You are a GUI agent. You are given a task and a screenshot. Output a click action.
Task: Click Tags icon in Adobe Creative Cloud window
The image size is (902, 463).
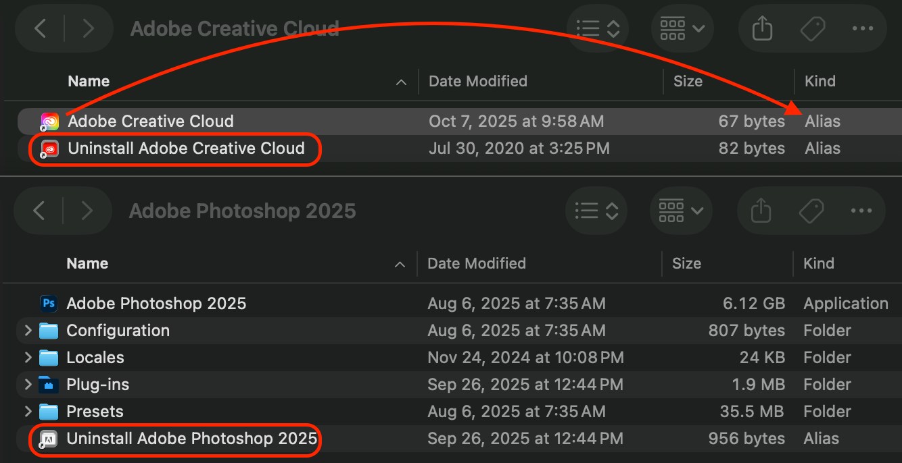[812, 28]
